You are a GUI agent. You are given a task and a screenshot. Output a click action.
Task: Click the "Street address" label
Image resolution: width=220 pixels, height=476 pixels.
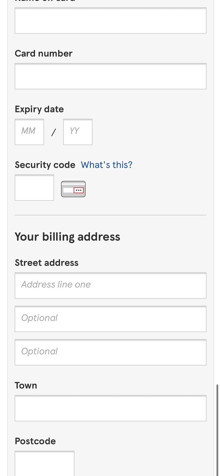tap(47, 263)
